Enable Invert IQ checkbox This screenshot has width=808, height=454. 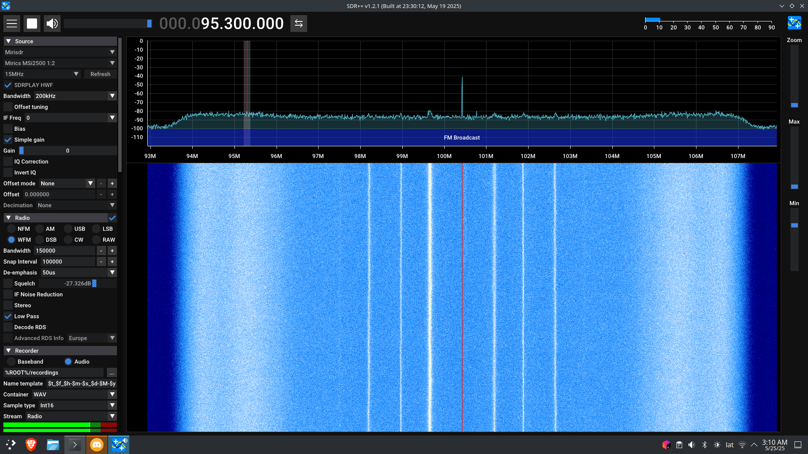pos(8,172)
